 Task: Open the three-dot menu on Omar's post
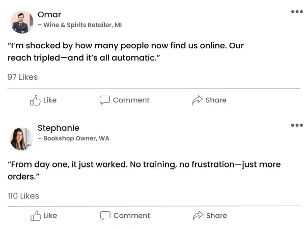tap(297, 12)
